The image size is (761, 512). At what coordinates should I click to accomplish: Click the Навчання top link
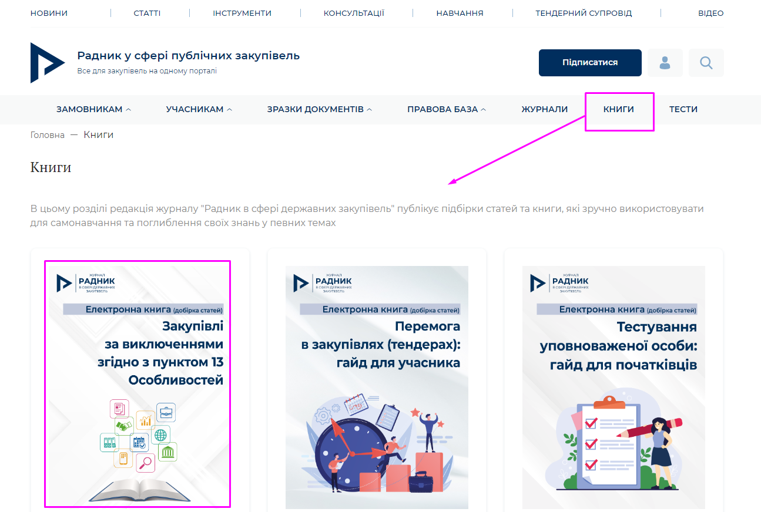460,13
